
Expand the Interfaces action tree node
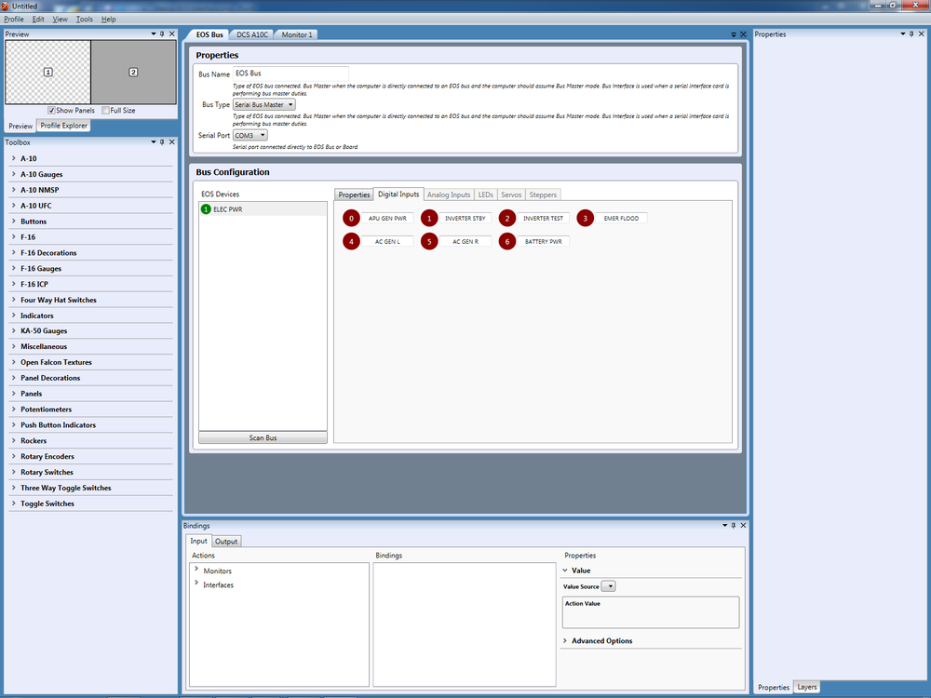pyautogui.click(x=196, y=584)
